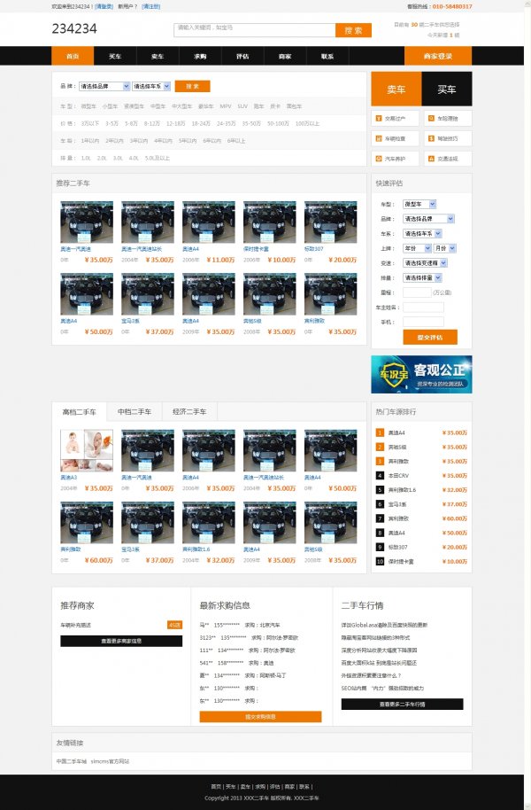Click the orange 搜索 button beside keyword box
The image size is (531, 810).
click(353, 30)
